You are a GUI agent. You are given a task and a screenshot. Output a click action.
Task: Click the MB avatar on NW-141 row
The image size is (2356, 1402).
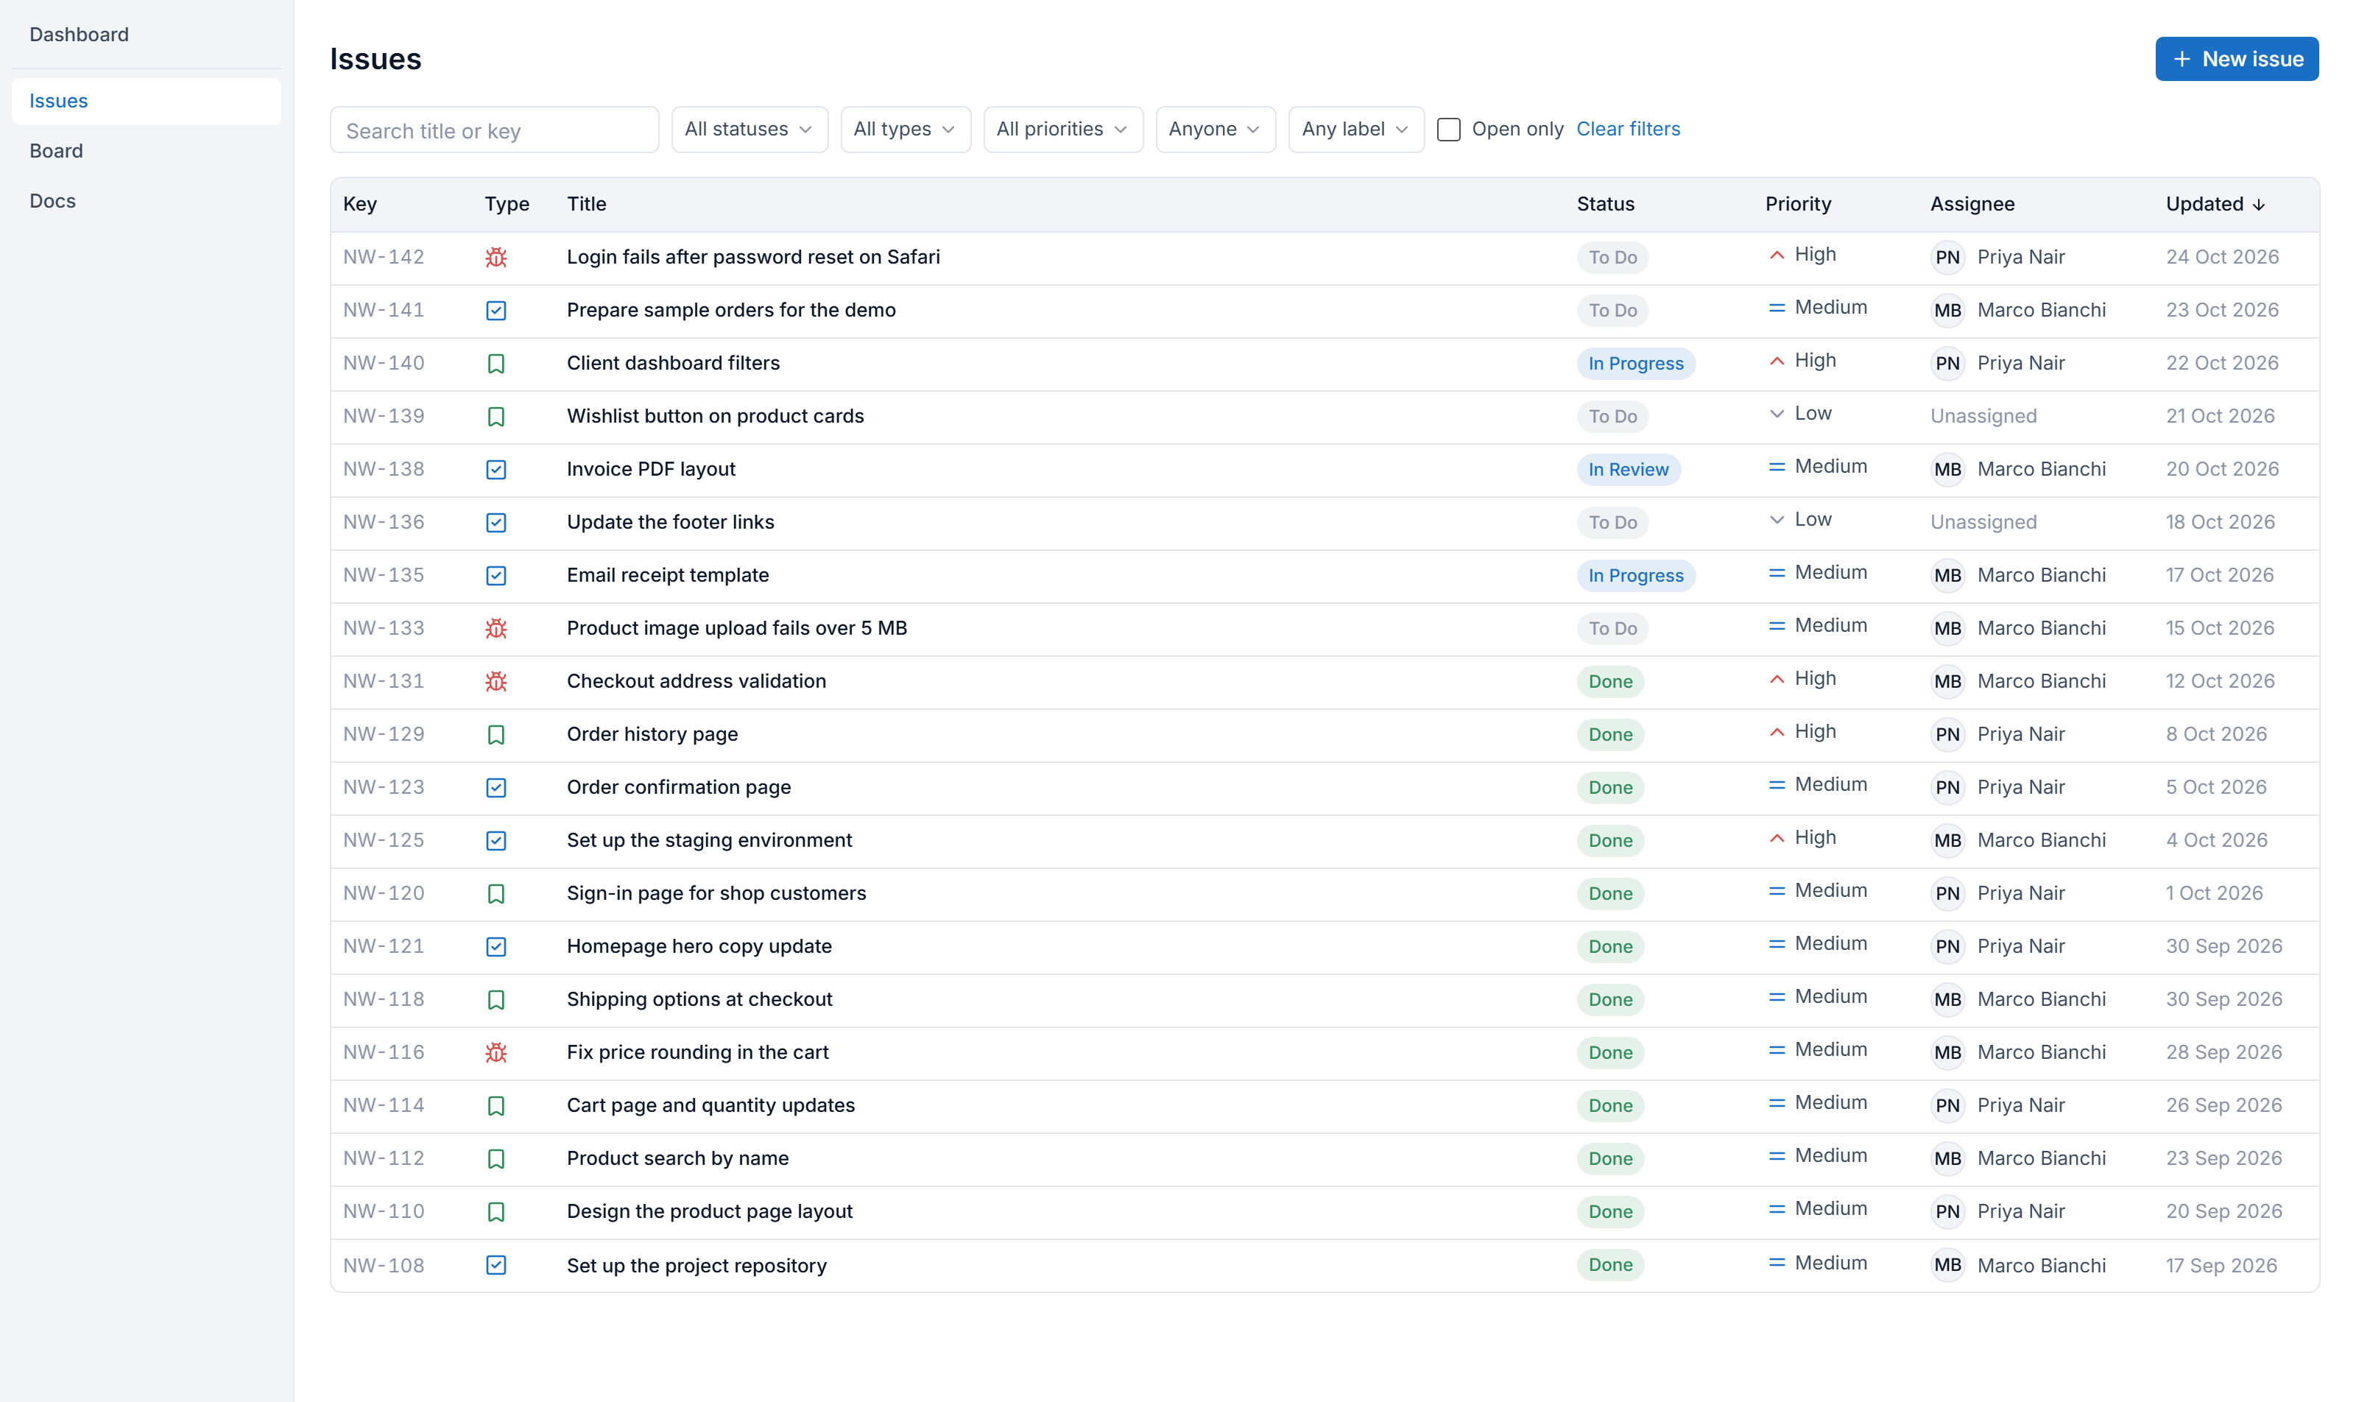click(x=1947, y=310)
